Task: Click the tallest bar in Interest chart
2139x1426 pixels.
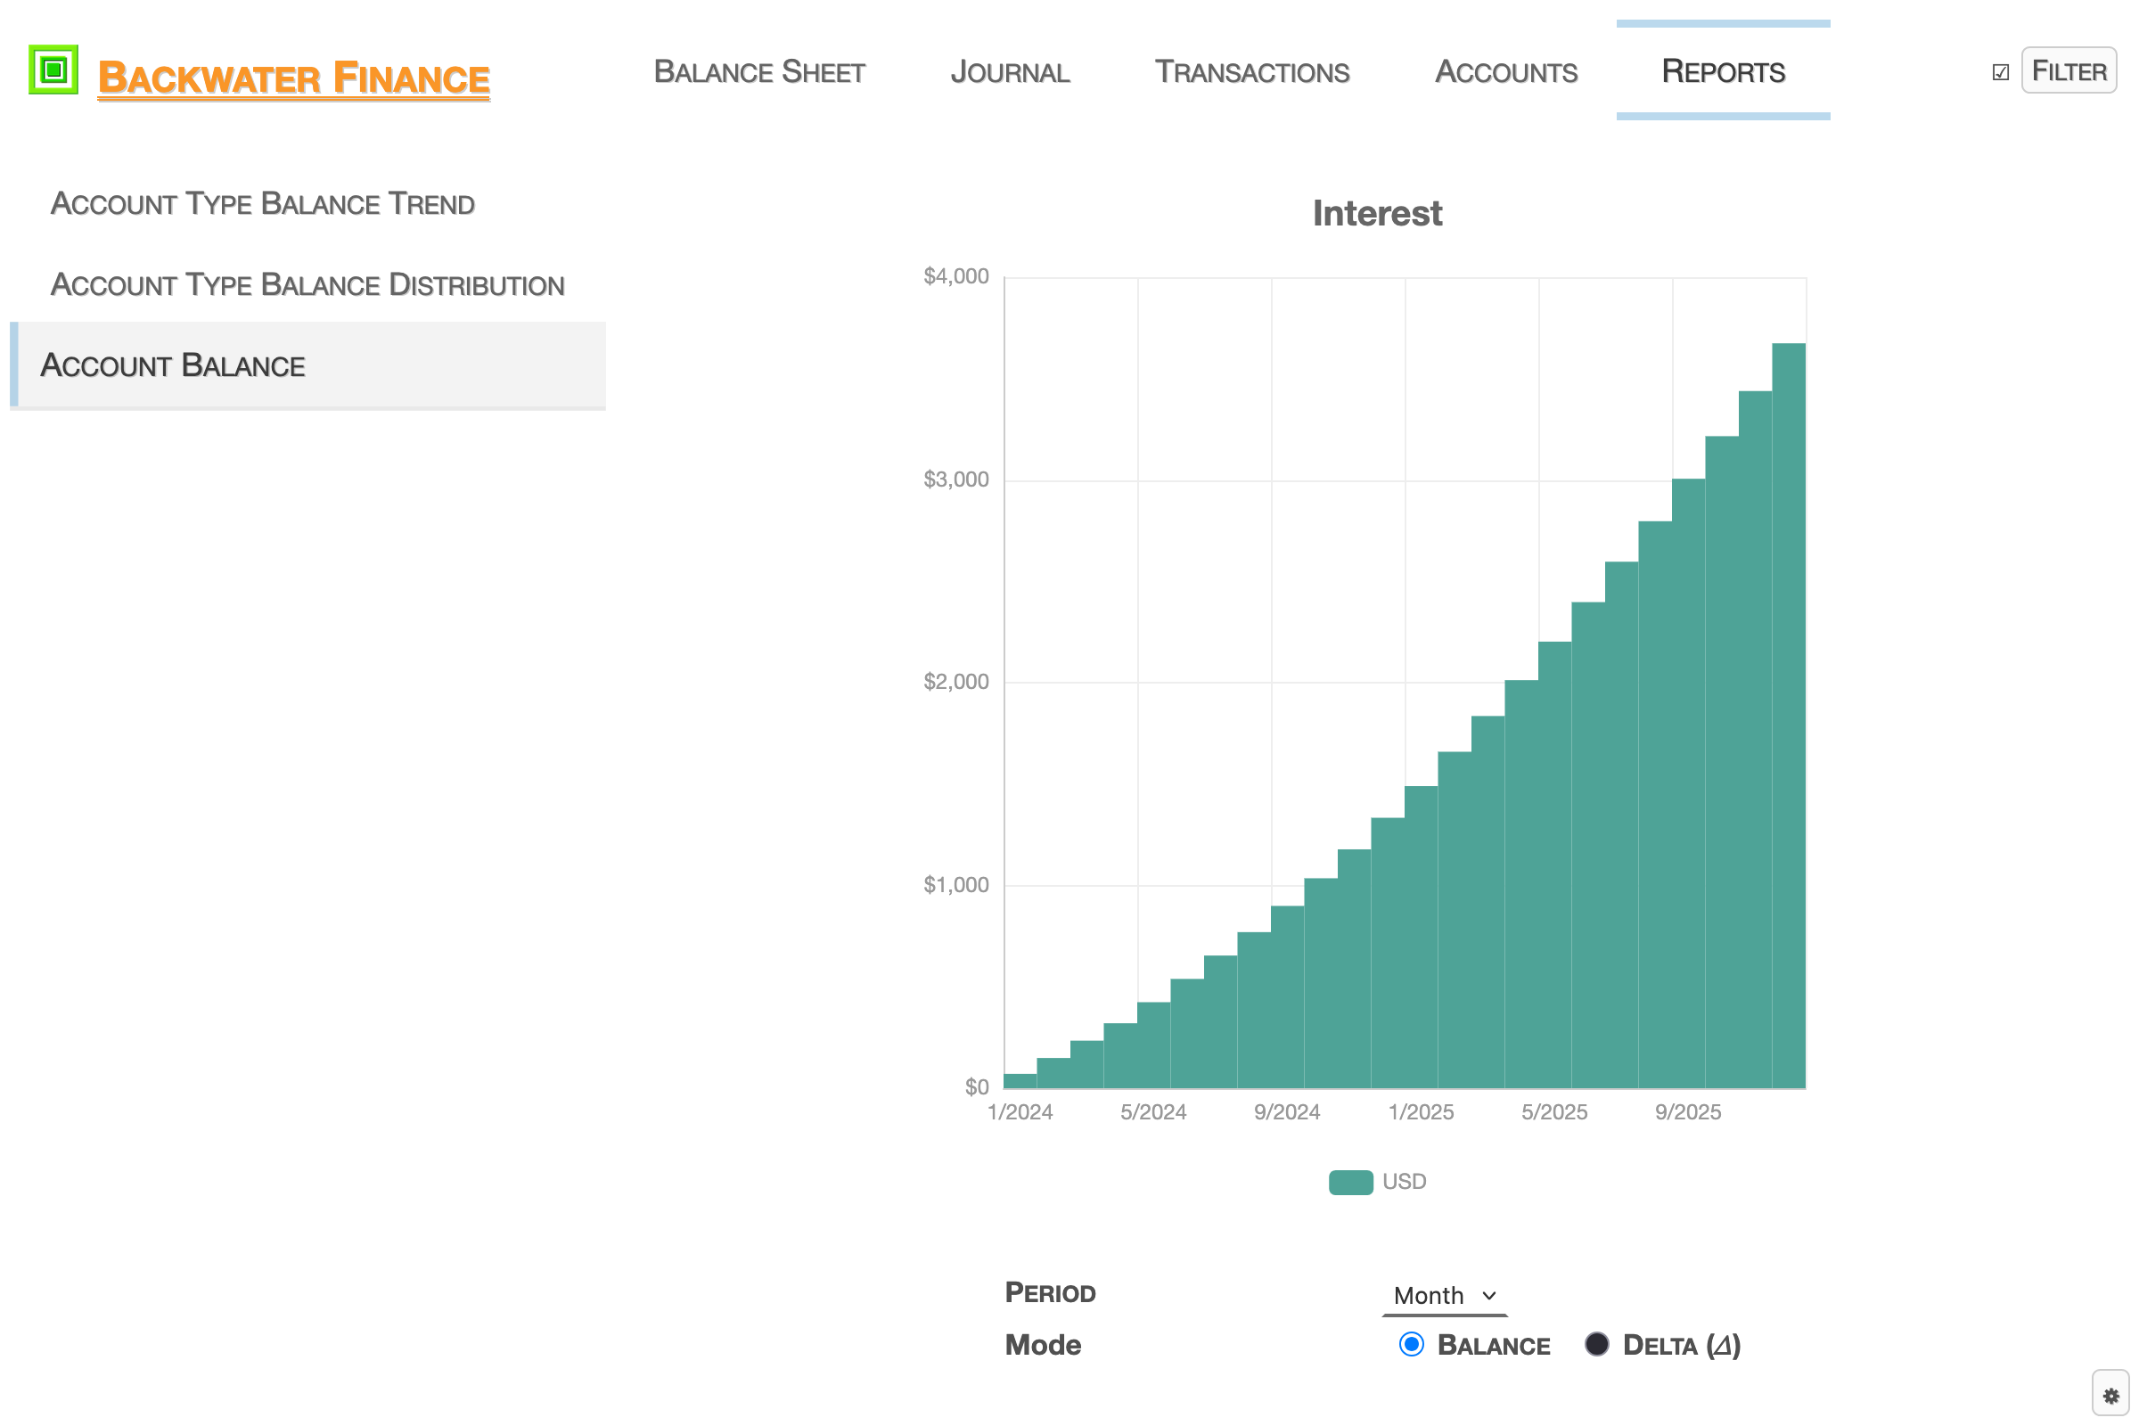Action: [x=1789, y=715]
